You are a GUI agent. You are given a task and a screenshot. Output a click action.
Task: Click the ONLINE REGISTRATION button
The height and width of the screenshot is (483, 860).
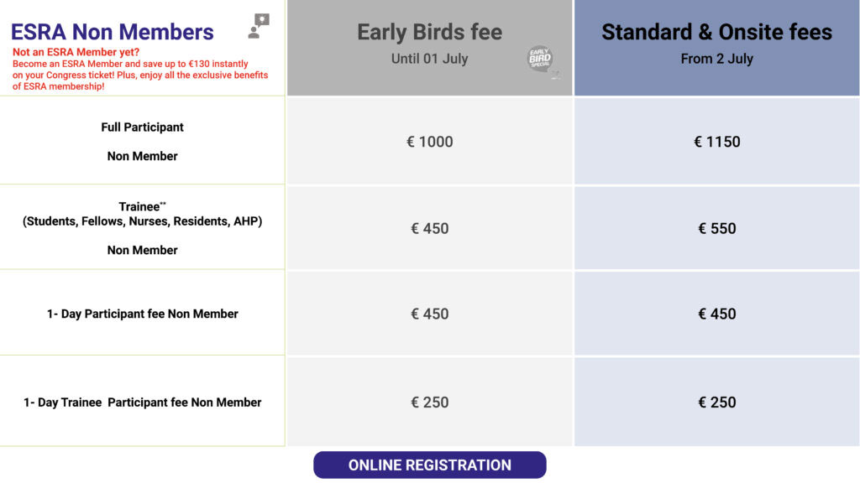coord(429,465)
